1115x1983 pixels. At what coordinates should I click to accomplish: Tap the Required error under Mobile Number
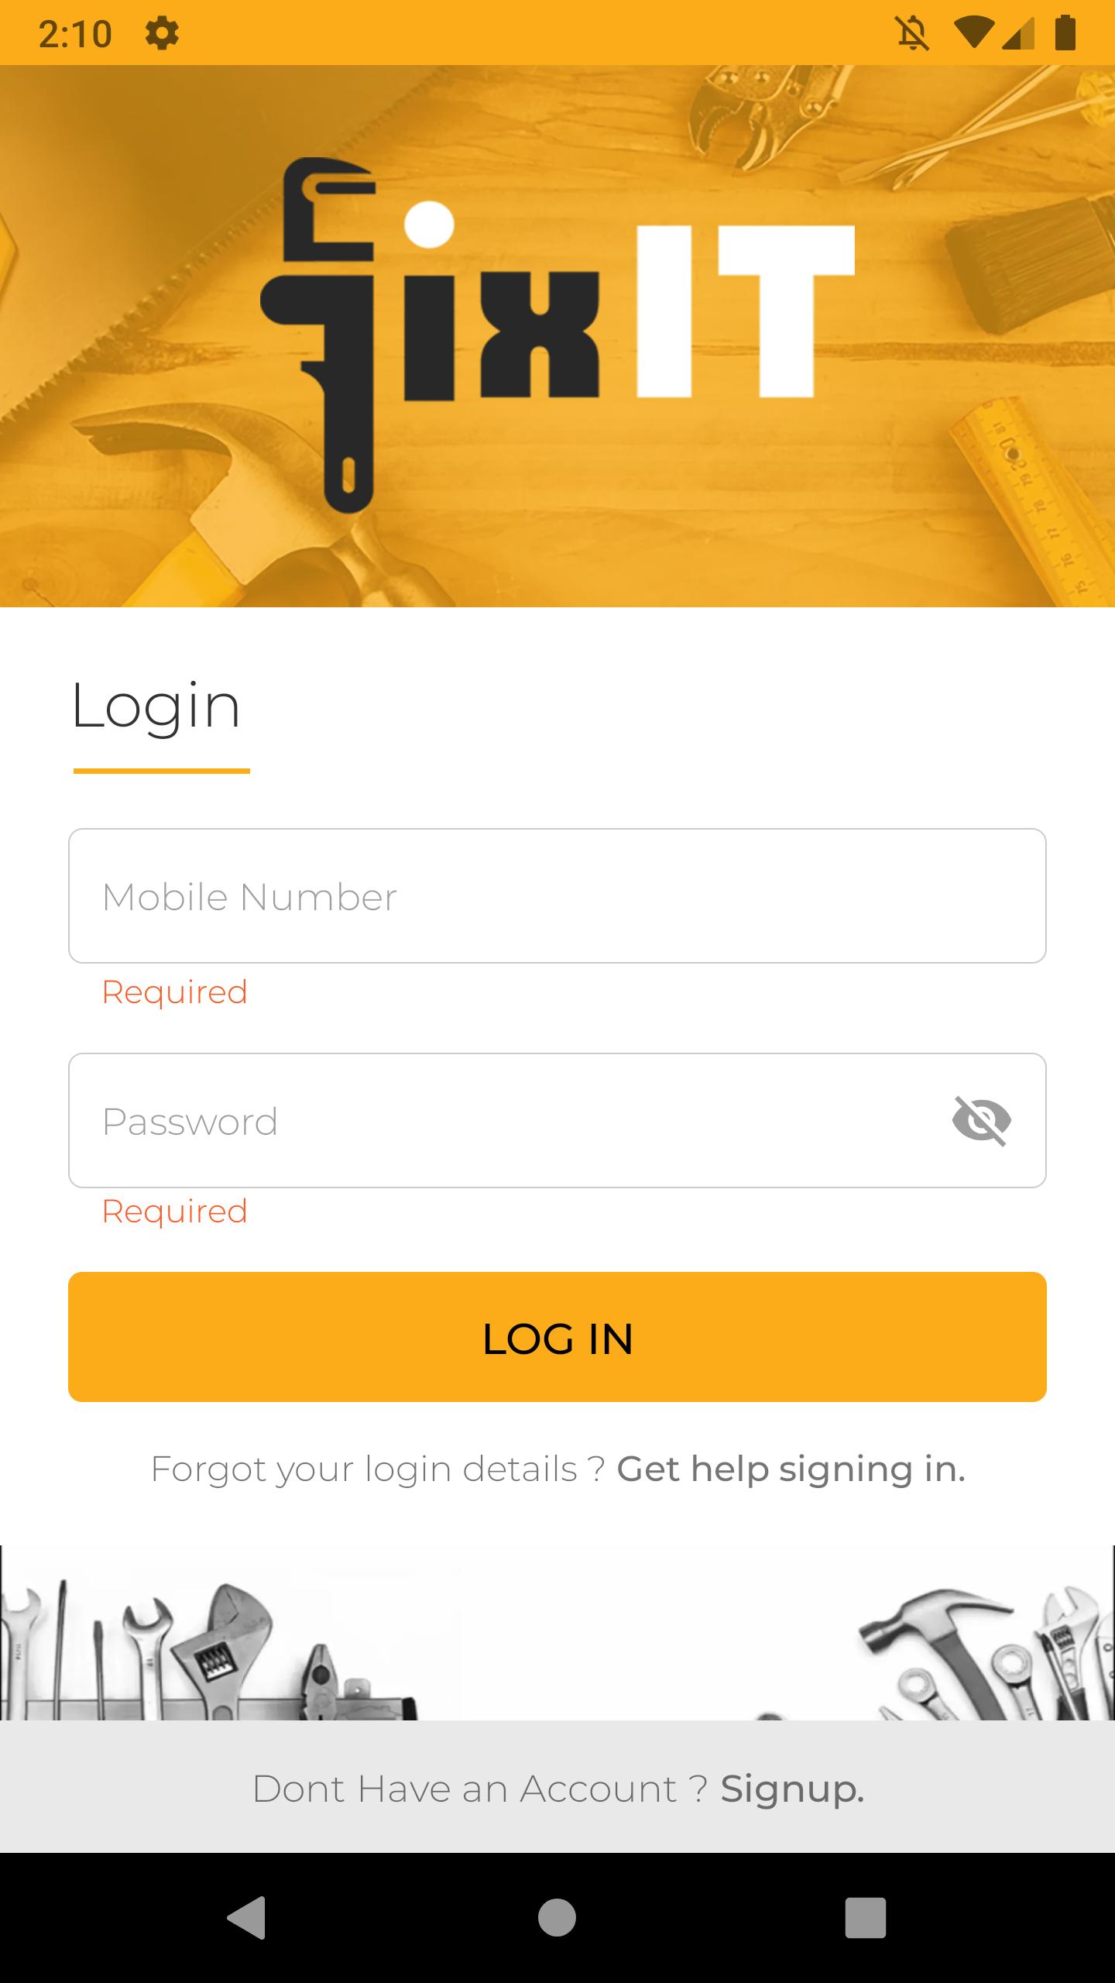pyautogui.click(x=175, y=992)
